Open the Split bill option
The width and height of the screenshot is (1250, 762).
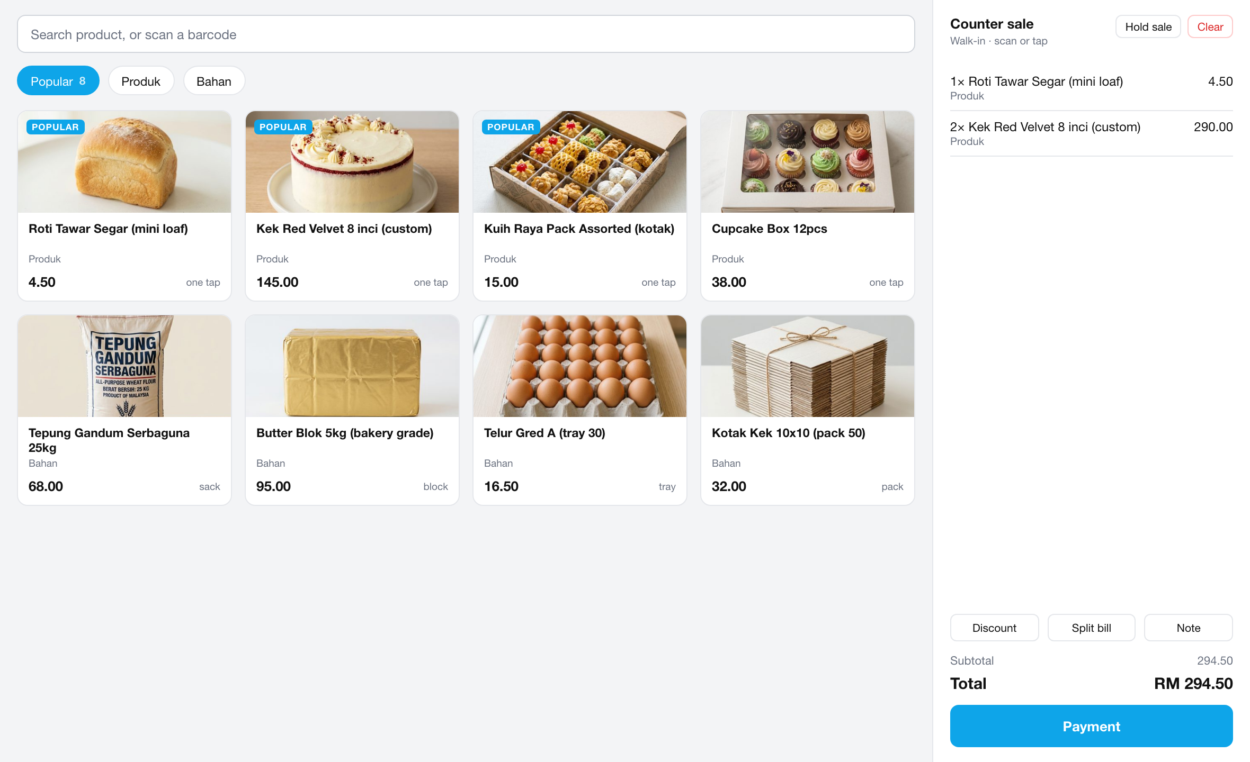click(1091, 628)
